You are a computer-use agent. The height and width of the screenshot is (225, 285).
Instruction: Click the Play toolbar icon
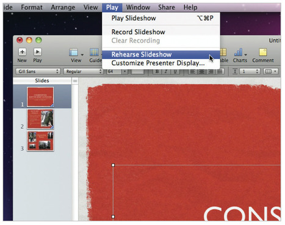click(x=37, y=52)
